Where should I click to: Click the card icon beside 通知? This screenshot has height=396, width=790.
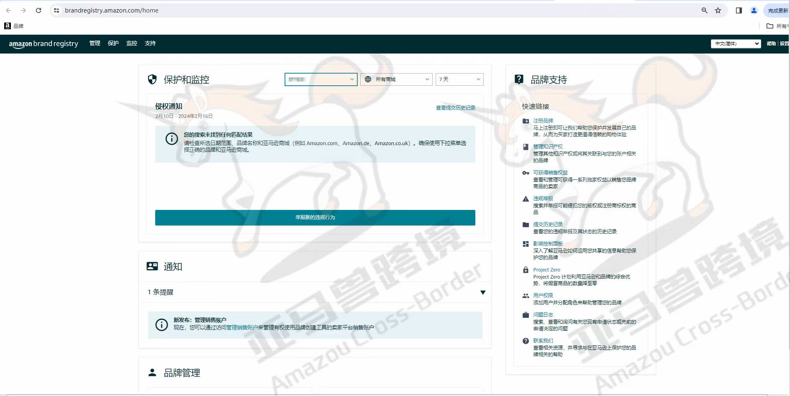coord(152,266)
